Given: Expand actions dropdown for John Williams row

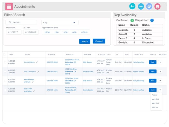Looking at the screenshot, I should click(160, 62).
